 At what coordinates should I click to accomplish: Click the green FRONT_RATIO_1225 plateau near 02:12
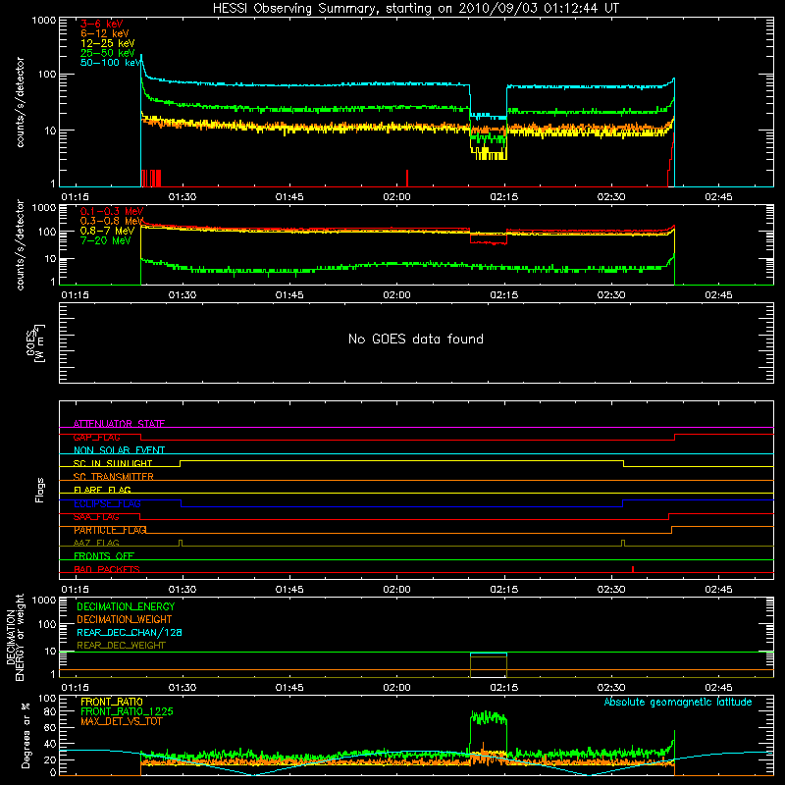click(488, 718)
